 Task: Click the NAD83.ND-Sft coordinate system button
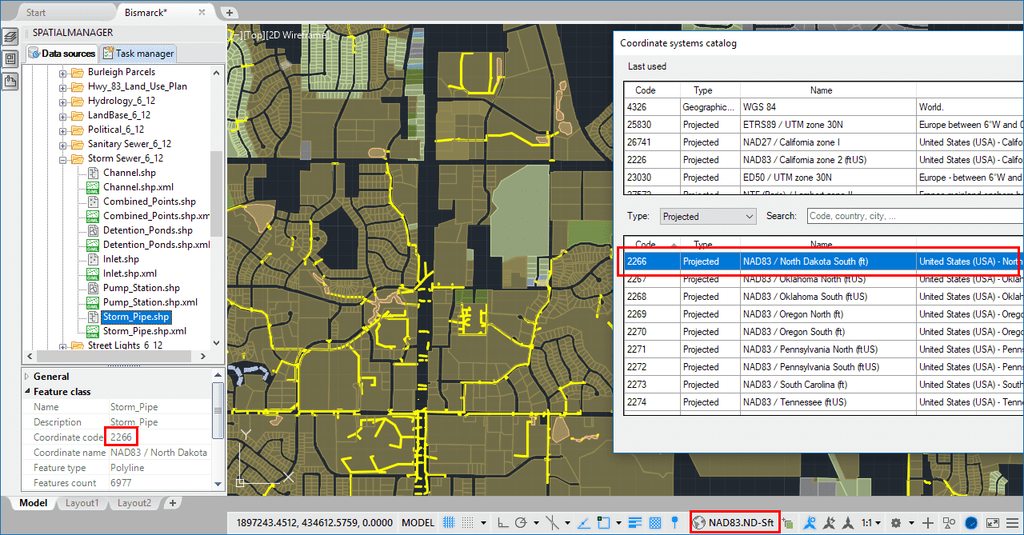733,523
